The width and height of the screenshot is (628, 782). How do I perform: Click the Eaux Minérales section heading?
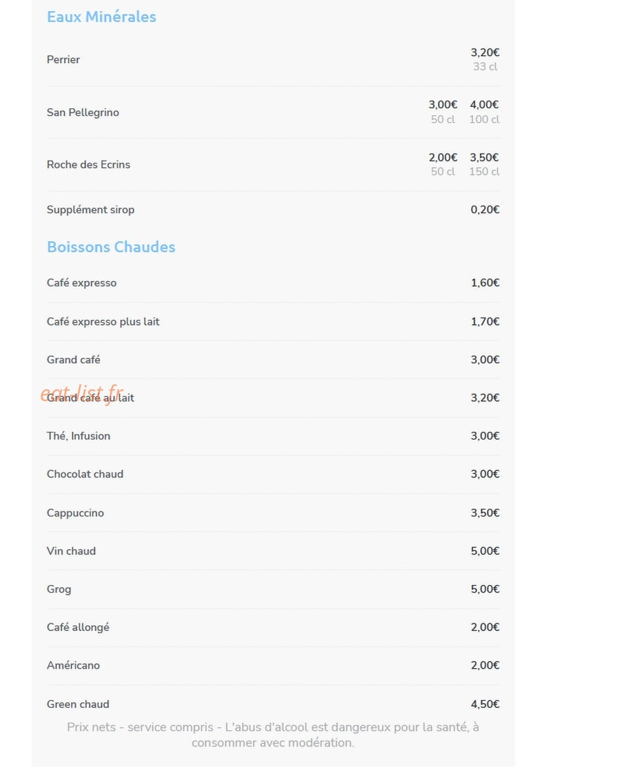tap(101, 17)
